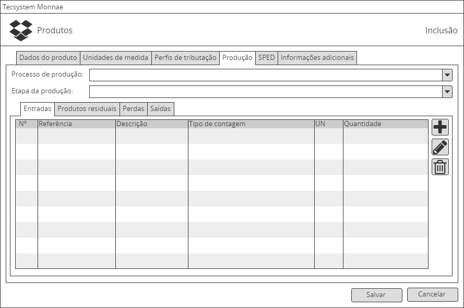
Task: Open Informações adicionais tab
Action: 317,58
